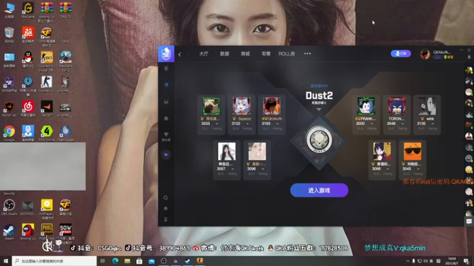Click FACEIT AC desktop icon
The image size is (474, 266).
[9, 109]
